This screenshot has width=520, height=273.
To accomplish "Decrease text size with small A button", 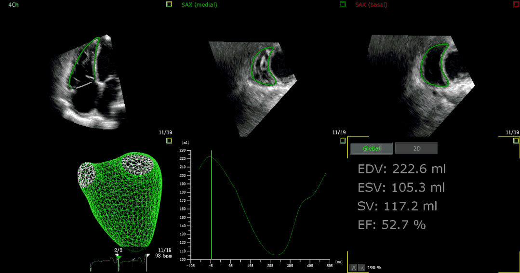I will click(361, 267).
